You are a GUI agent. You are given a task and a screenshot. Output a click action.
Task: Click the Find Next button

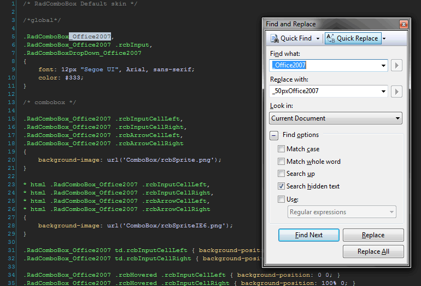coord(308,235)
